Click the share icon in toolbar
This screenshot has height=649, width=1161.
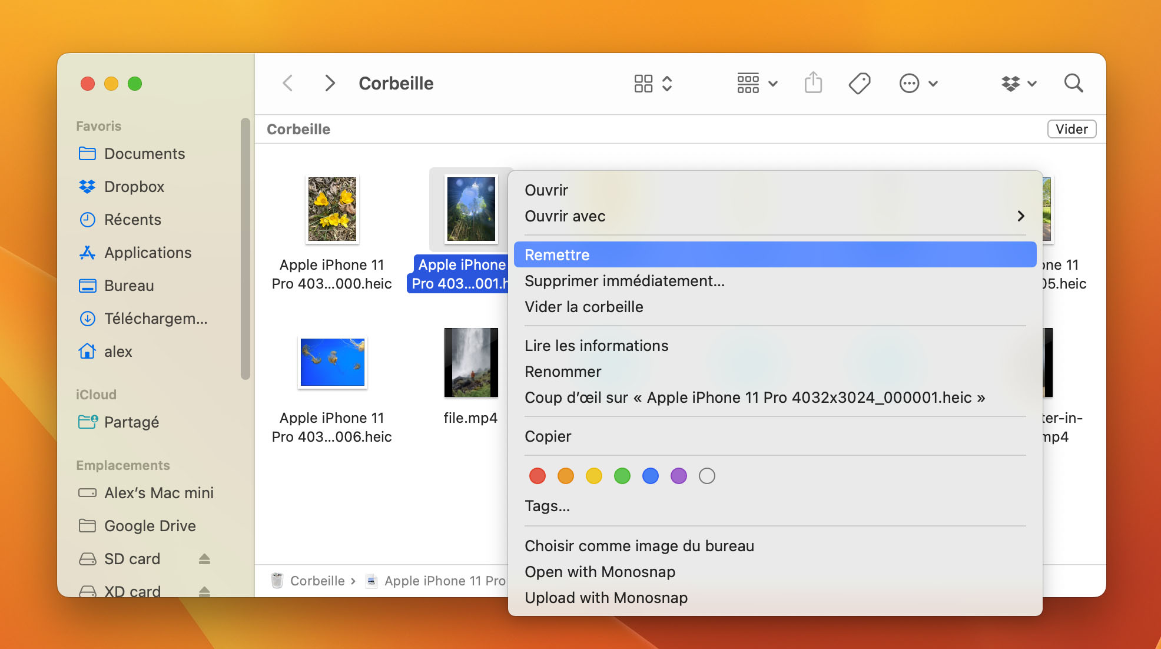click(x=813, y=82)
